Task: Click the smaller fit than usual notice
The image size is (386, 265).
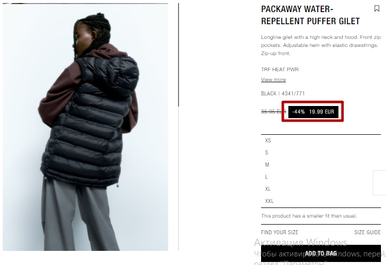Action: 309,216
